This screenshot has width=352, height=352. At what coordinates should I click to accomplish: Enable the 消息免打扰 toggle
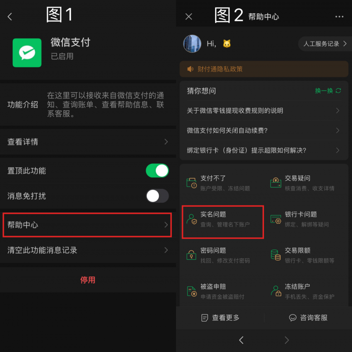[x=157, y=196]
